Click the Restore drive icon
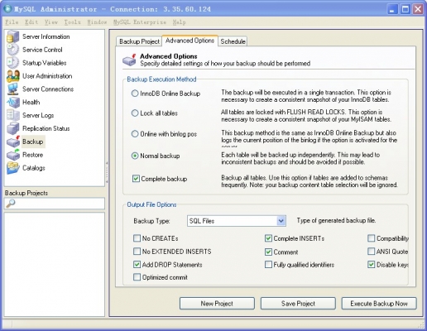Image resolution: width=427 pixels, height=331 pixels. 13,155
